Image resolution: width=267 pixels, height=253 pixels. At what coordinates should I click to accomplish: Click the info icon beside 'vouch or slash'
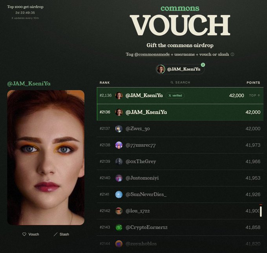tap(232, 54)
